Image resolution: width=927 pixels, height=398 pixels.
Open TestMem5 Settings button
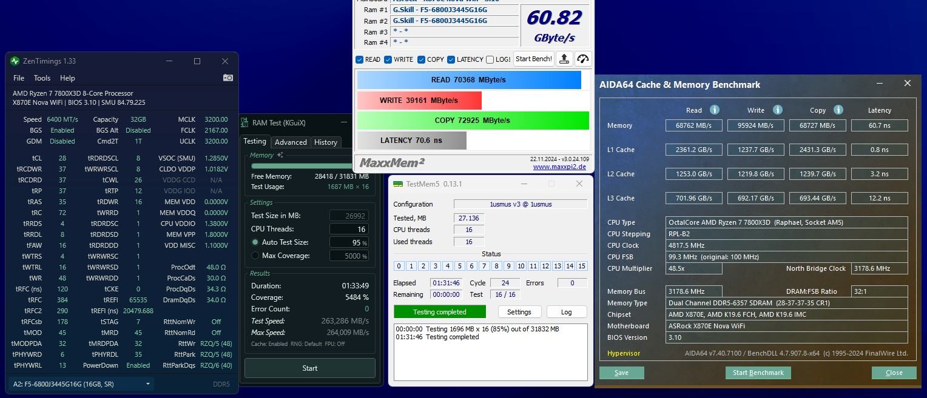pos(519,312)
